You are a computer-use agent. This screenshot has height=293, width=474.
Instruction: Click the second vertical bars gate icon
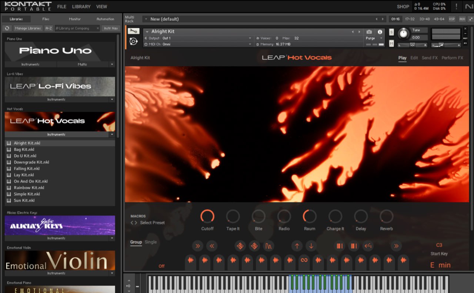tap(354, 246)
